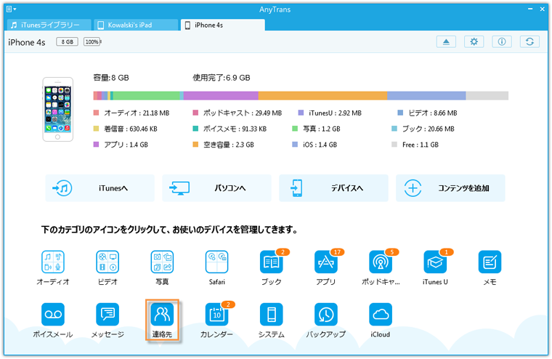Click the 空き容量 : 2.3 GB legend
Screen dimensions: 552x359
pos(223,145)
